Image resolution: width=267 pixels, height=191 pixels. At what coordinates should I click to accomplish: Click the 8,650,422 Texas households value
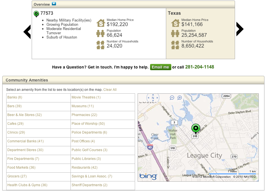coord(193,46)
